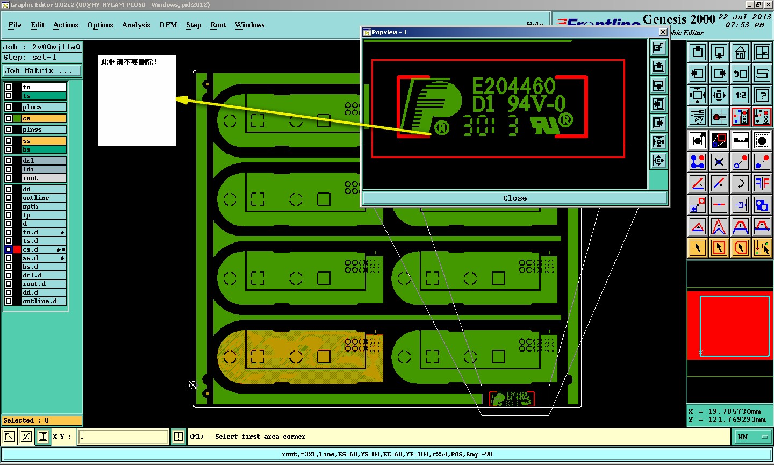This screenshot has width=774, height=465.
Task: Pan view up with the top-left arrow icon
Action: (698, 52)
